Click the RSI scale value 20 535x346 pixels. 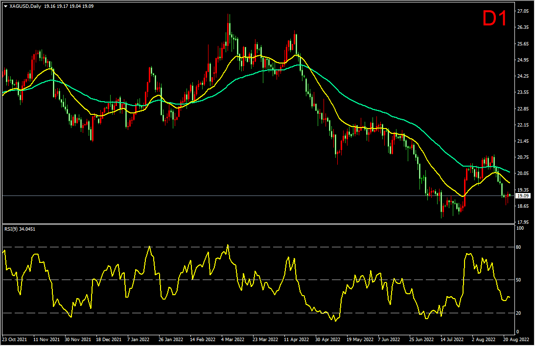tap(519, 313)
